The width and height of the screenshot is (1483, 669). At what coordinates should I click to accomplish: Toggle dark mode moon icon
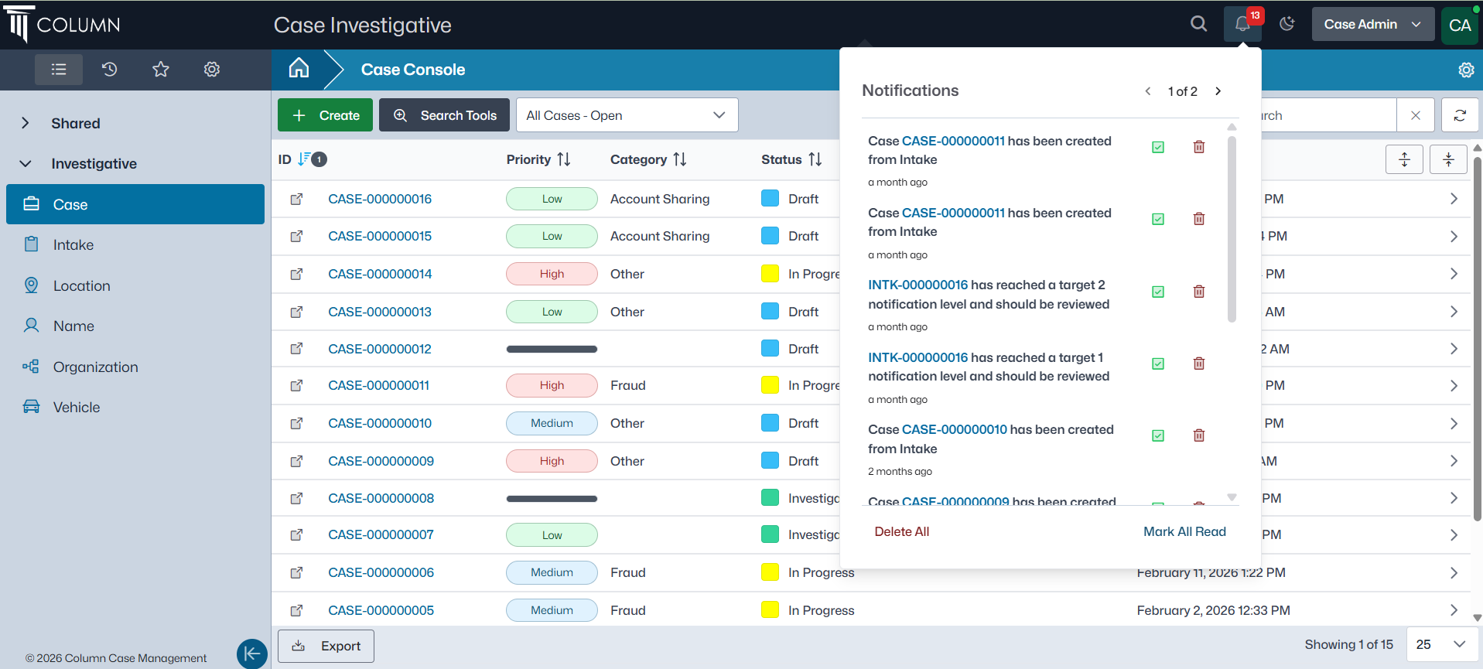(x=1287, y=24)
